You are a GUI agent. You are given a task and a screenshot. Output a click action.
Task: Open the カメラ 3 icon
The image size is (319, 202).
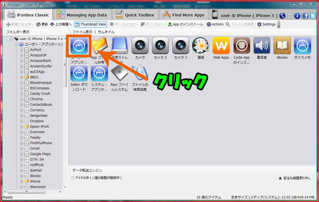pos(180,46)
